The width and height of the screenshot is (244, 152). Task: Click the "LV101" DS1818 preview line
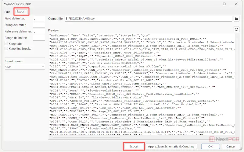pos(97,111)
